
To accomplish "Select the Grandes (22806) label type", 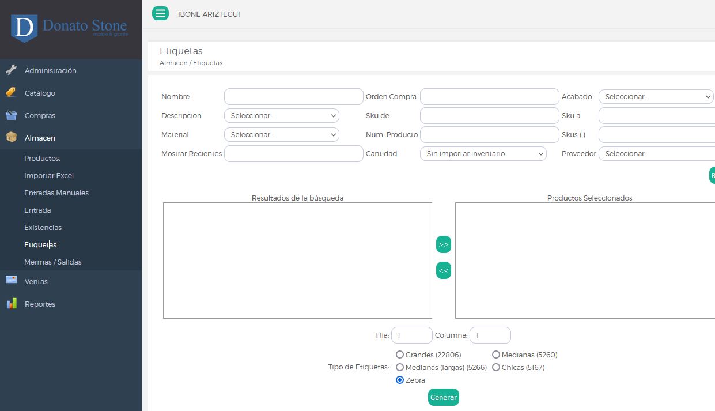I will [x=400, y=355].
